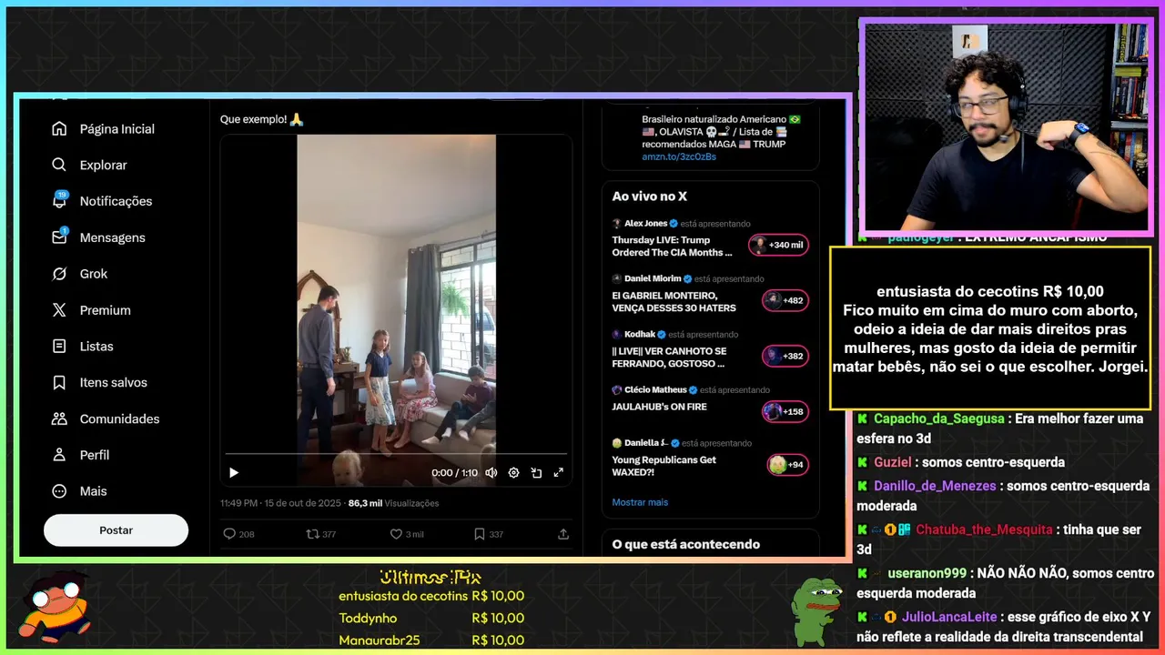Click Clécio Matheus presenter name
This screenshot has height=655, width=1165.
tap(655, 389)
